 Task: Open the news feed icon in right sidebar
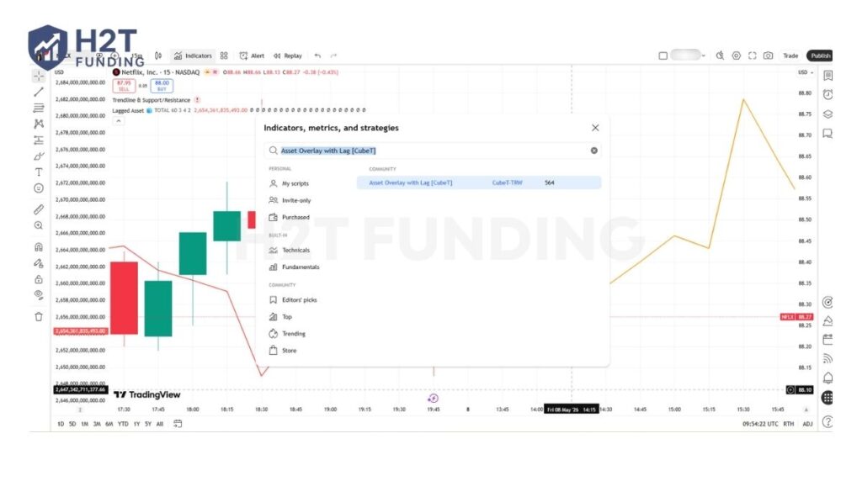827,358
